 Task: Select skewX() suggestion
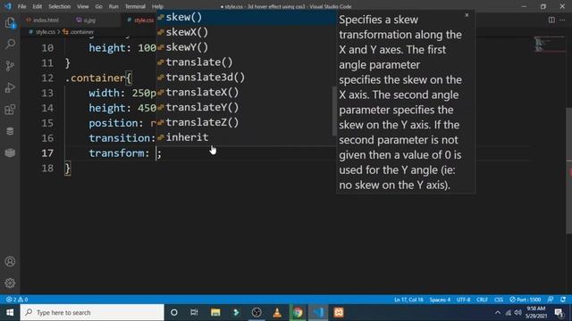247,32
